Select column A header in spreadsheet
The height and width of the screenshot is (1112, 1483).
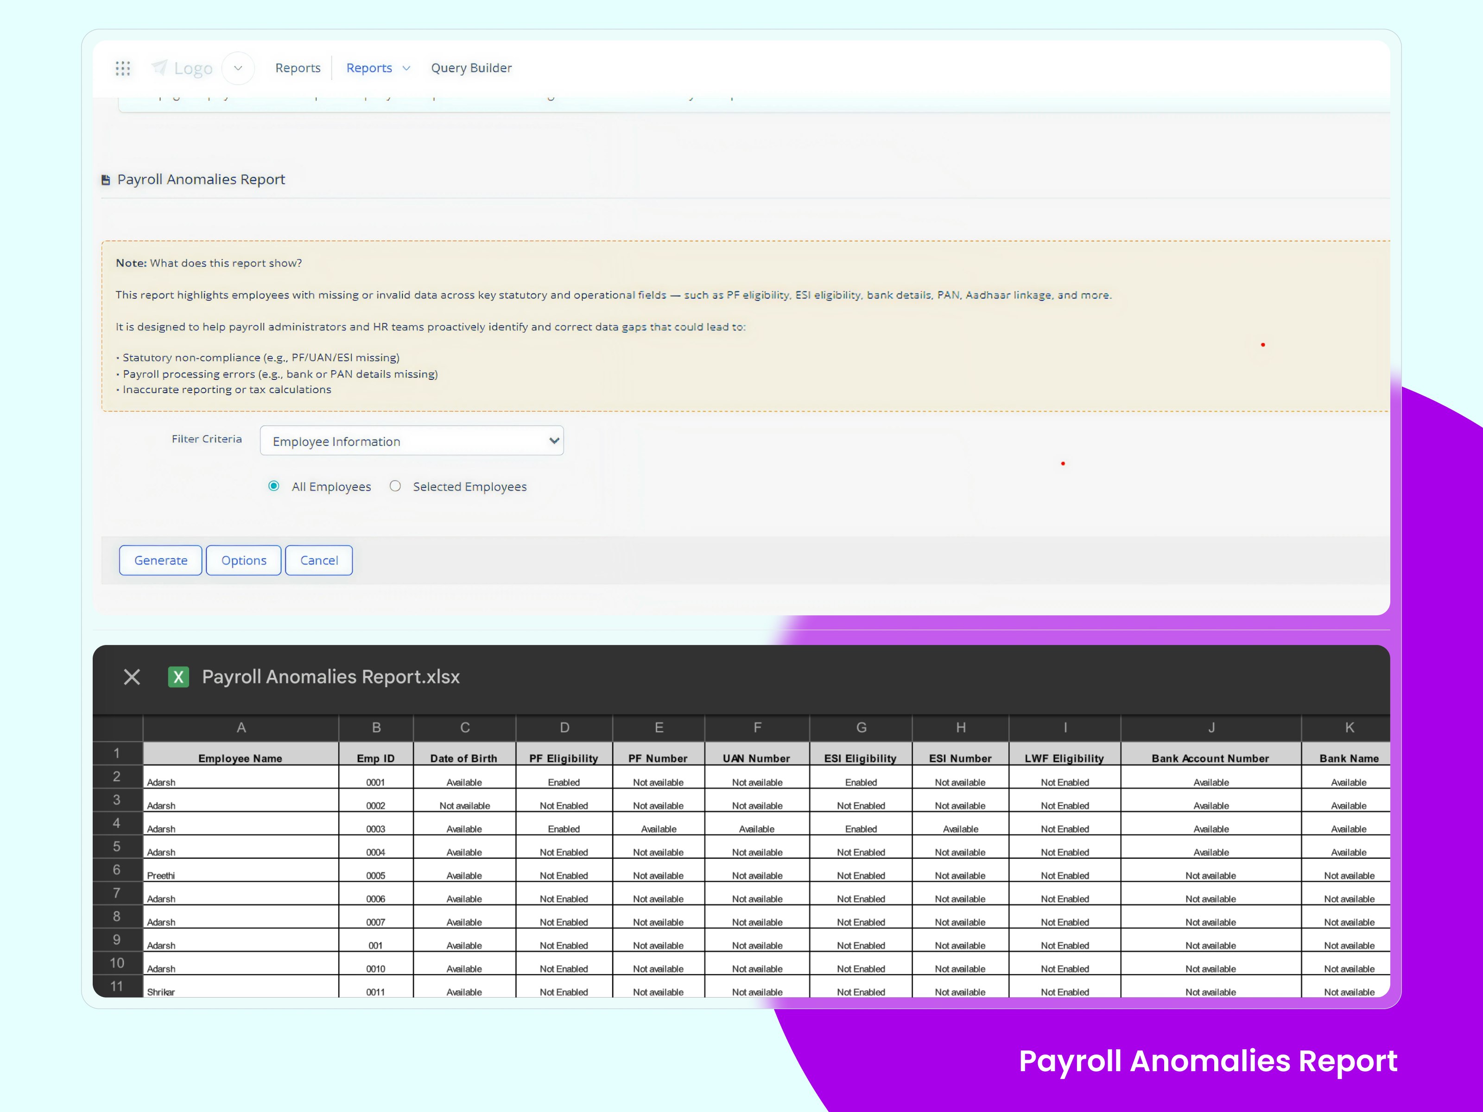(x=241, y=728)
